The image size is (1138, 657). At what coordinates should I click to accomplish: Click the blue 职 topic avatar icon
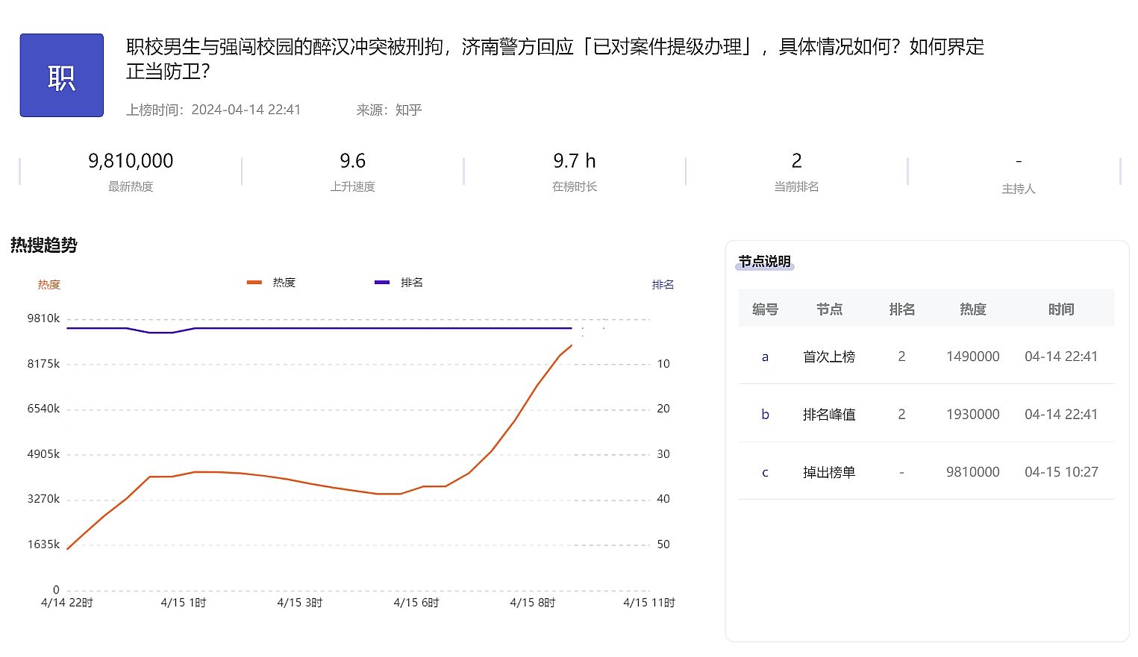pyautogui.click(x=61, y=75)
